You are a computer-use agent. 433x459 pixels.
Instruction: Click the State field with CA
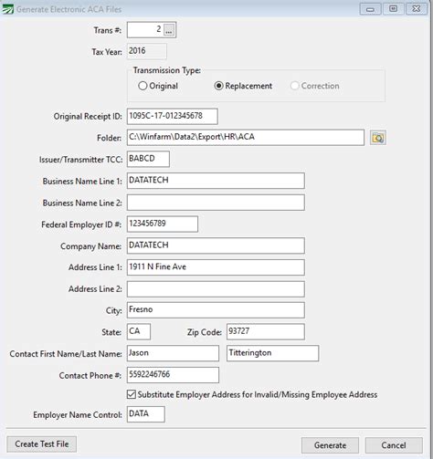click(139, 331)
